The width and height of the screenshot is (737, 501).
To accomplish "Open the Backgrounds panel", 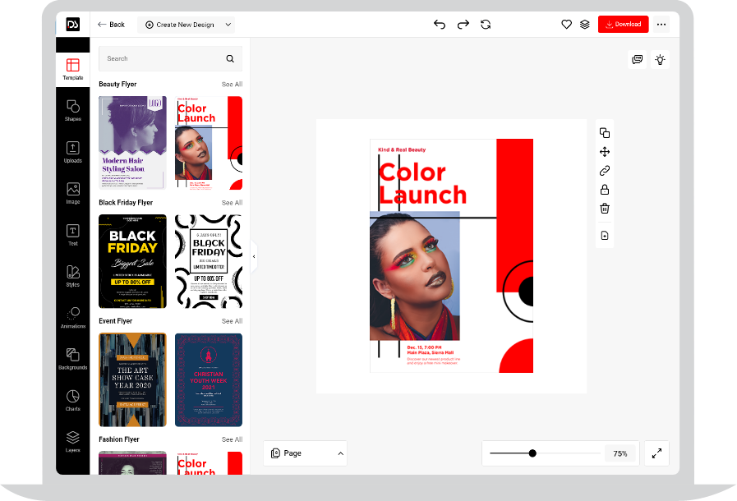I will pyautogui.click(x=73, y=359).
